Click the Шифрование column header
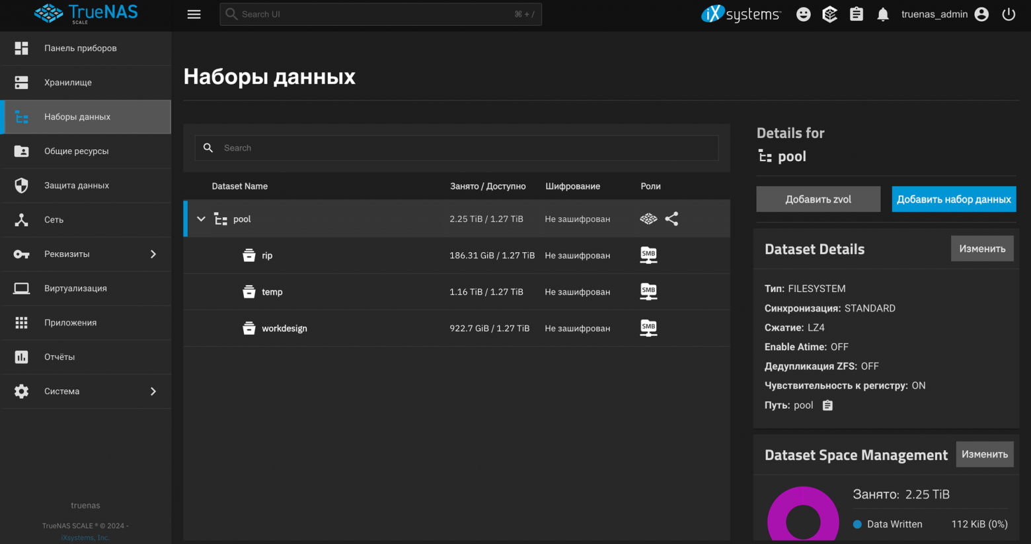This screenshot has width=1031, height=544. point(572,186)
